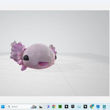Launch Minecraft from the taskbar

[x=60, y=107]
